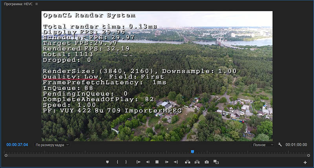
Task: Click the Extract button
Action: [x=197, y=162]
